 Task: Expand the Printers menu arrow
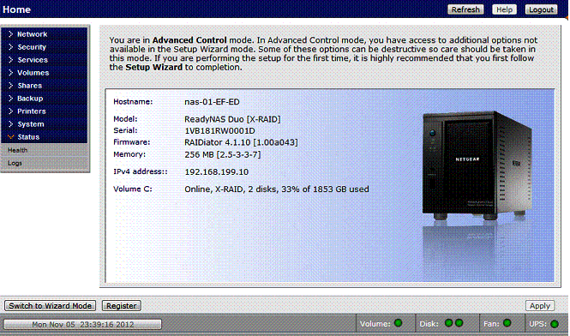click(10, 111)
